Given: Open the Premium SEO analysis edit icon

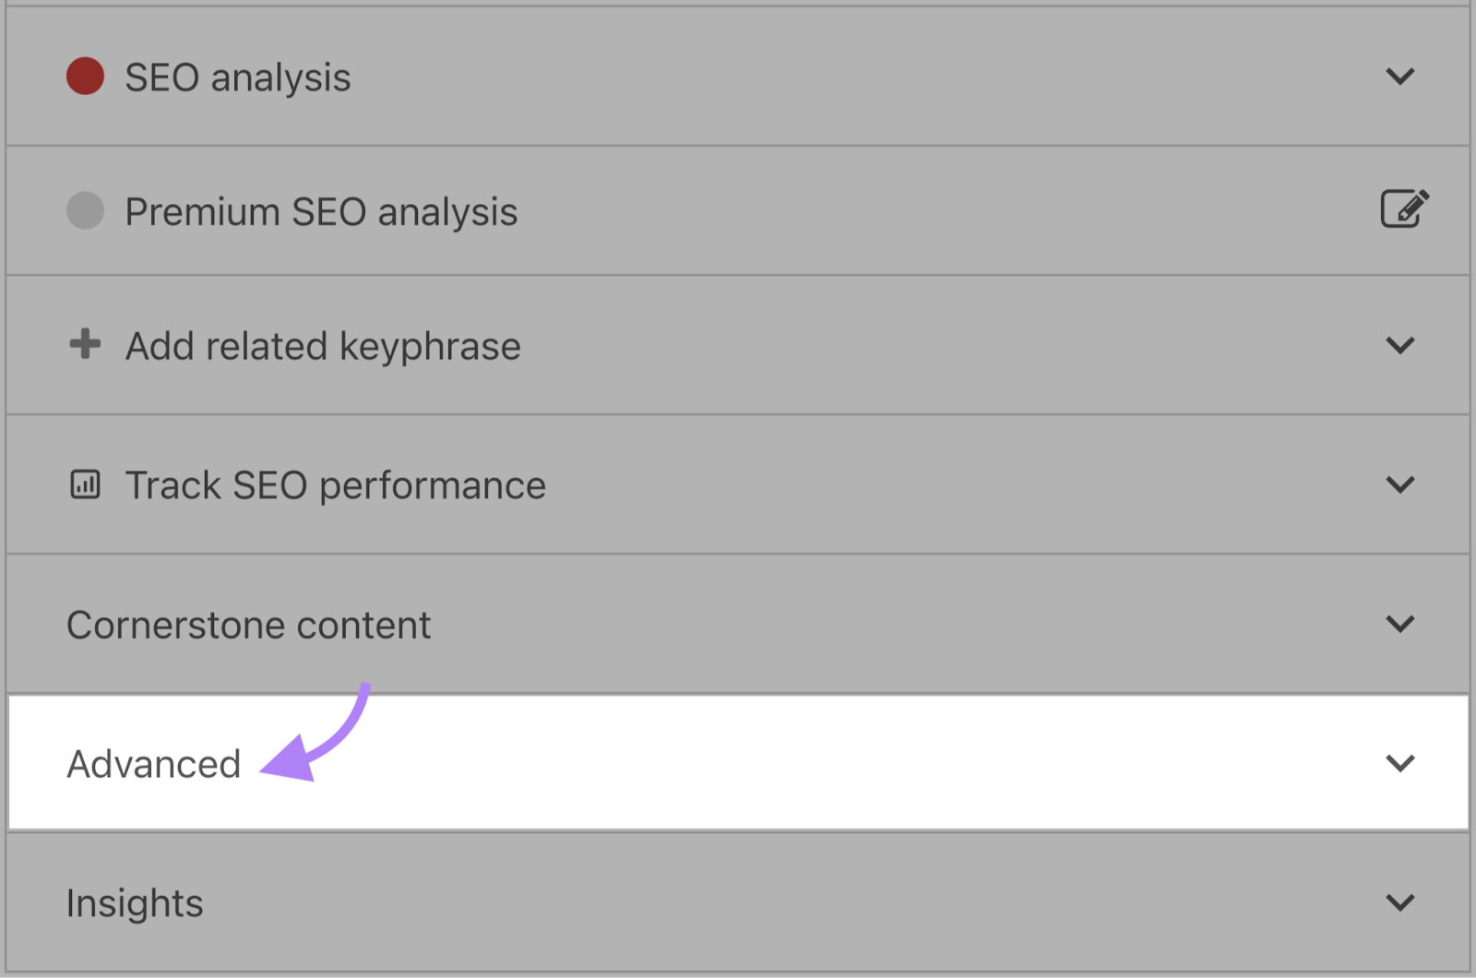Looking at the screenshot, I should point(1403,209).
